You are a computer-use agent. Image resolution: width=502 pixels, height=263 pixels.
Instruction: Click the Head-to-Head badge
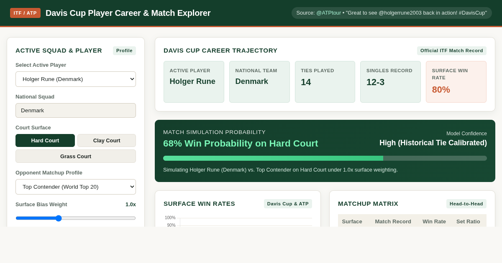[x=466, y=204]
